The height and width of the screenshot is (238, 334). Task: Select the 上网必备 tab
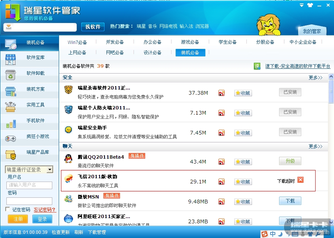pos(77,52)
